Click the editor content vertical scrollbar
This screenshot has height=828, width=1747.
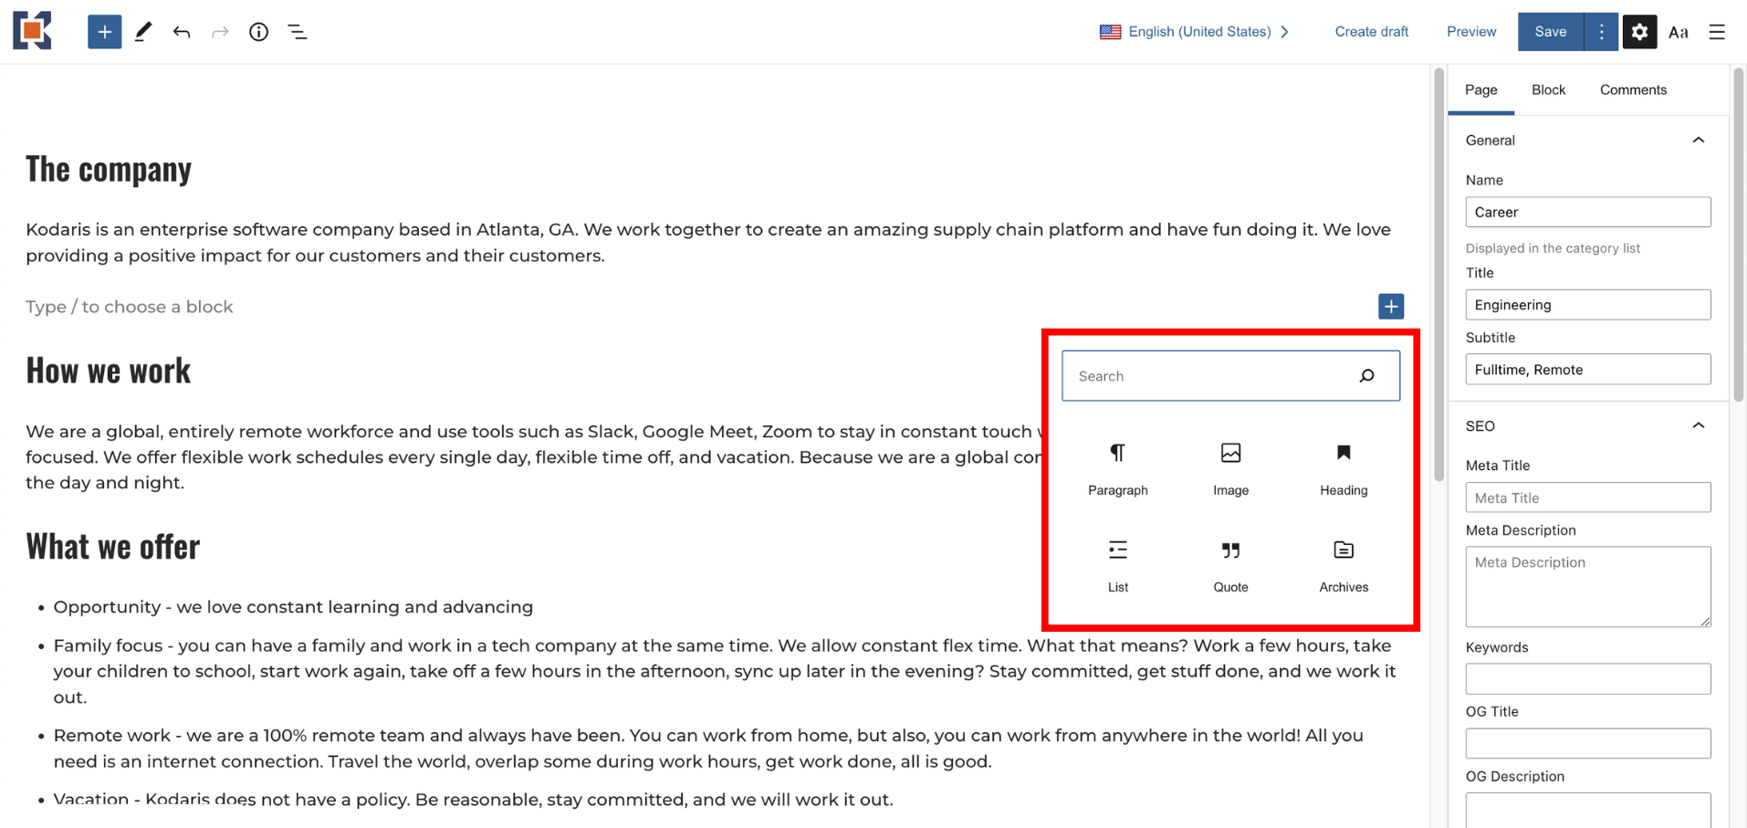point(1438,274)
